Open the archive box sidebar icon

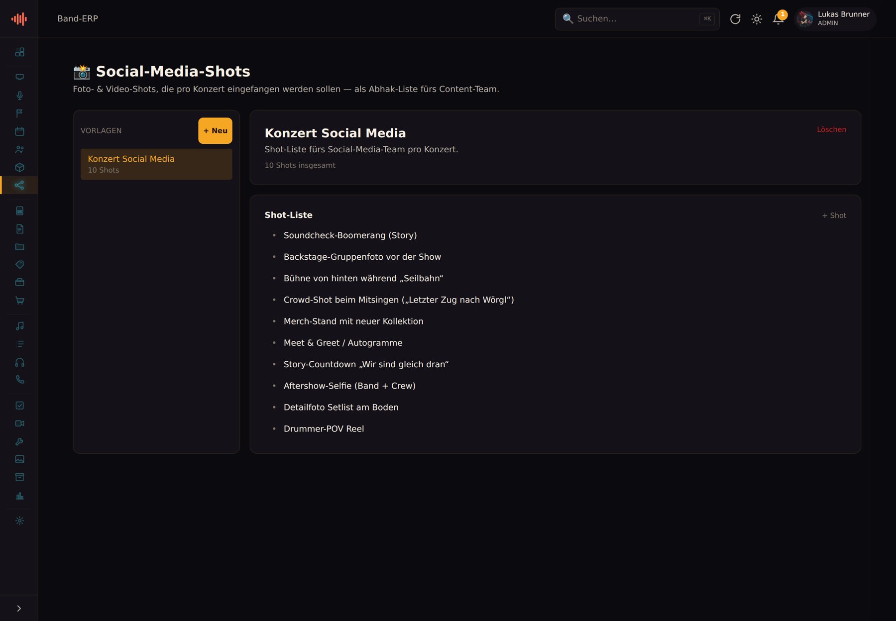[x=19, y=477]
